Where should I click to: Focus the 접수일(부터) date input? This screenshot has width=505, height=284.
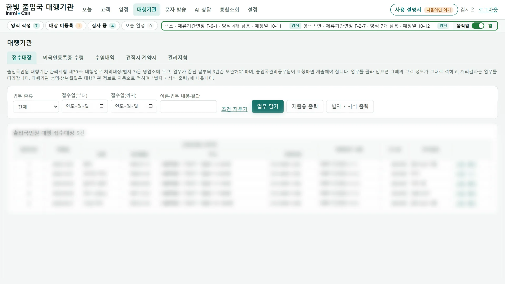[85, 106]
